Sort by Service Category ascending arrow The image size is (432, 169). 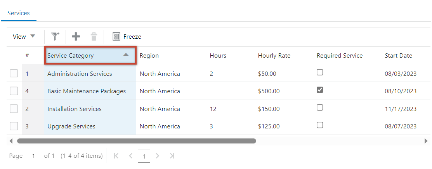(126, 55)
